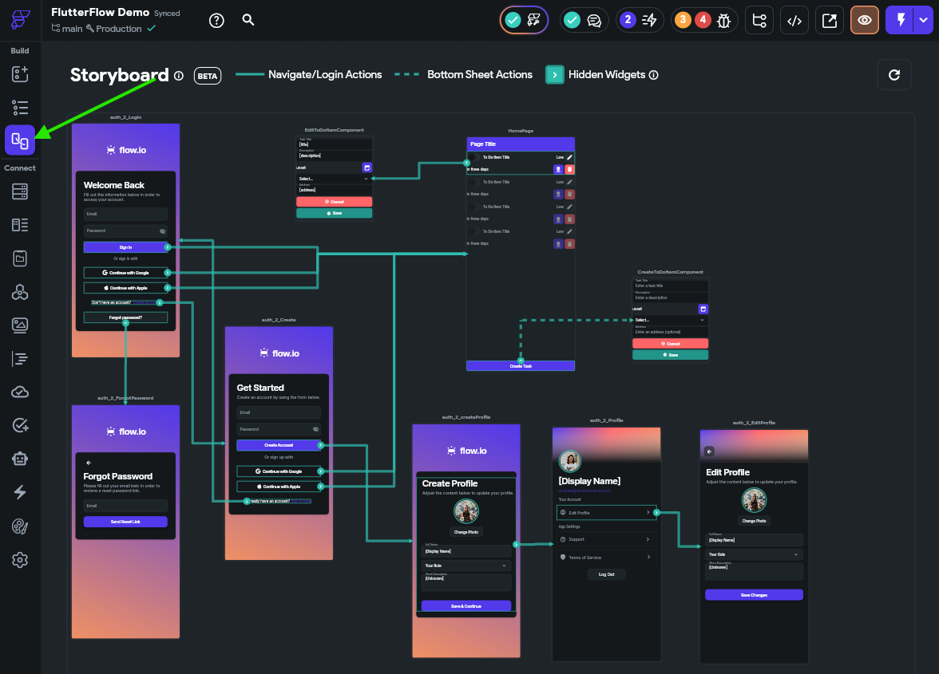Click the Sign In button
Viewport: 939px width, 674px height.
125,247
